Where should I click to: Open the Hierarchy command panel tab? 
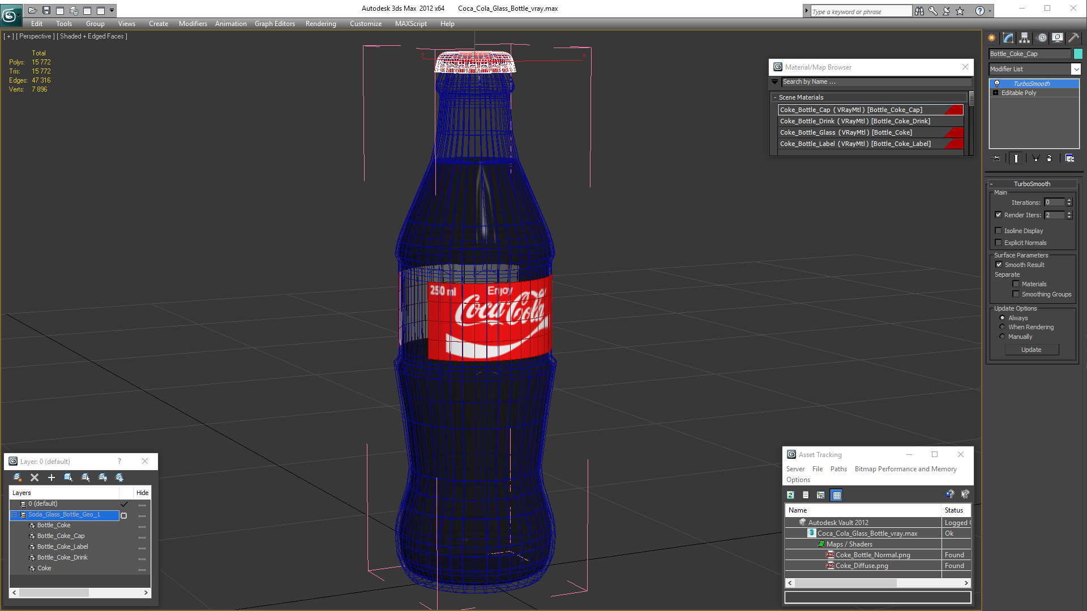click(x=1025, y=38)
